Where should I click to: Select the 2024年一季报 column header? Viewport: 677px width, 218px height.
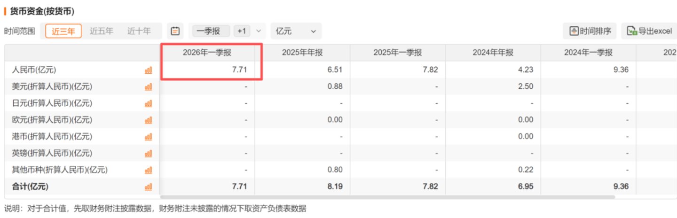588,53
